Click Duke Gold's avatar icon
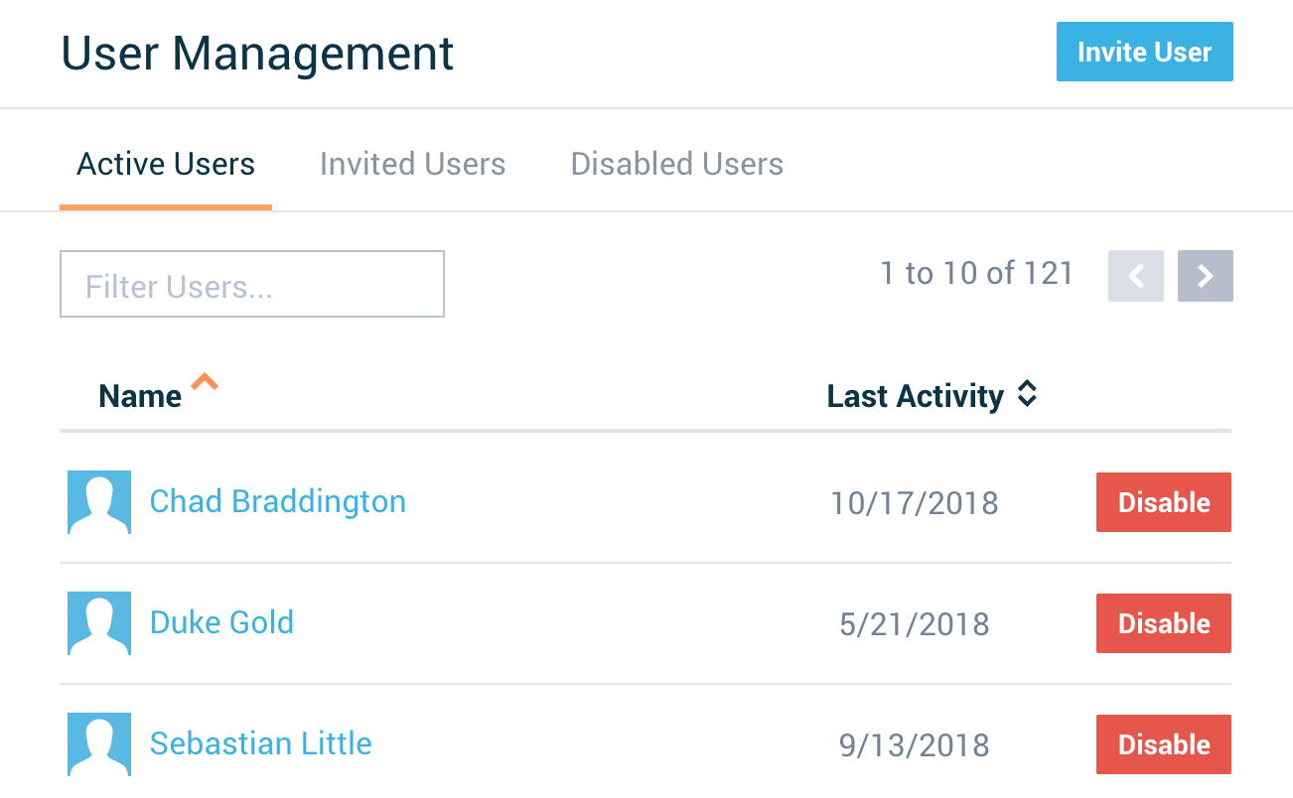 coord(99,623)
